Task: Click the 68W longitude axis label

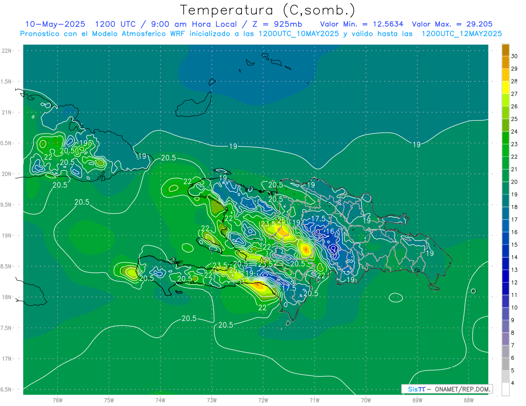Action: click(469, 400)
